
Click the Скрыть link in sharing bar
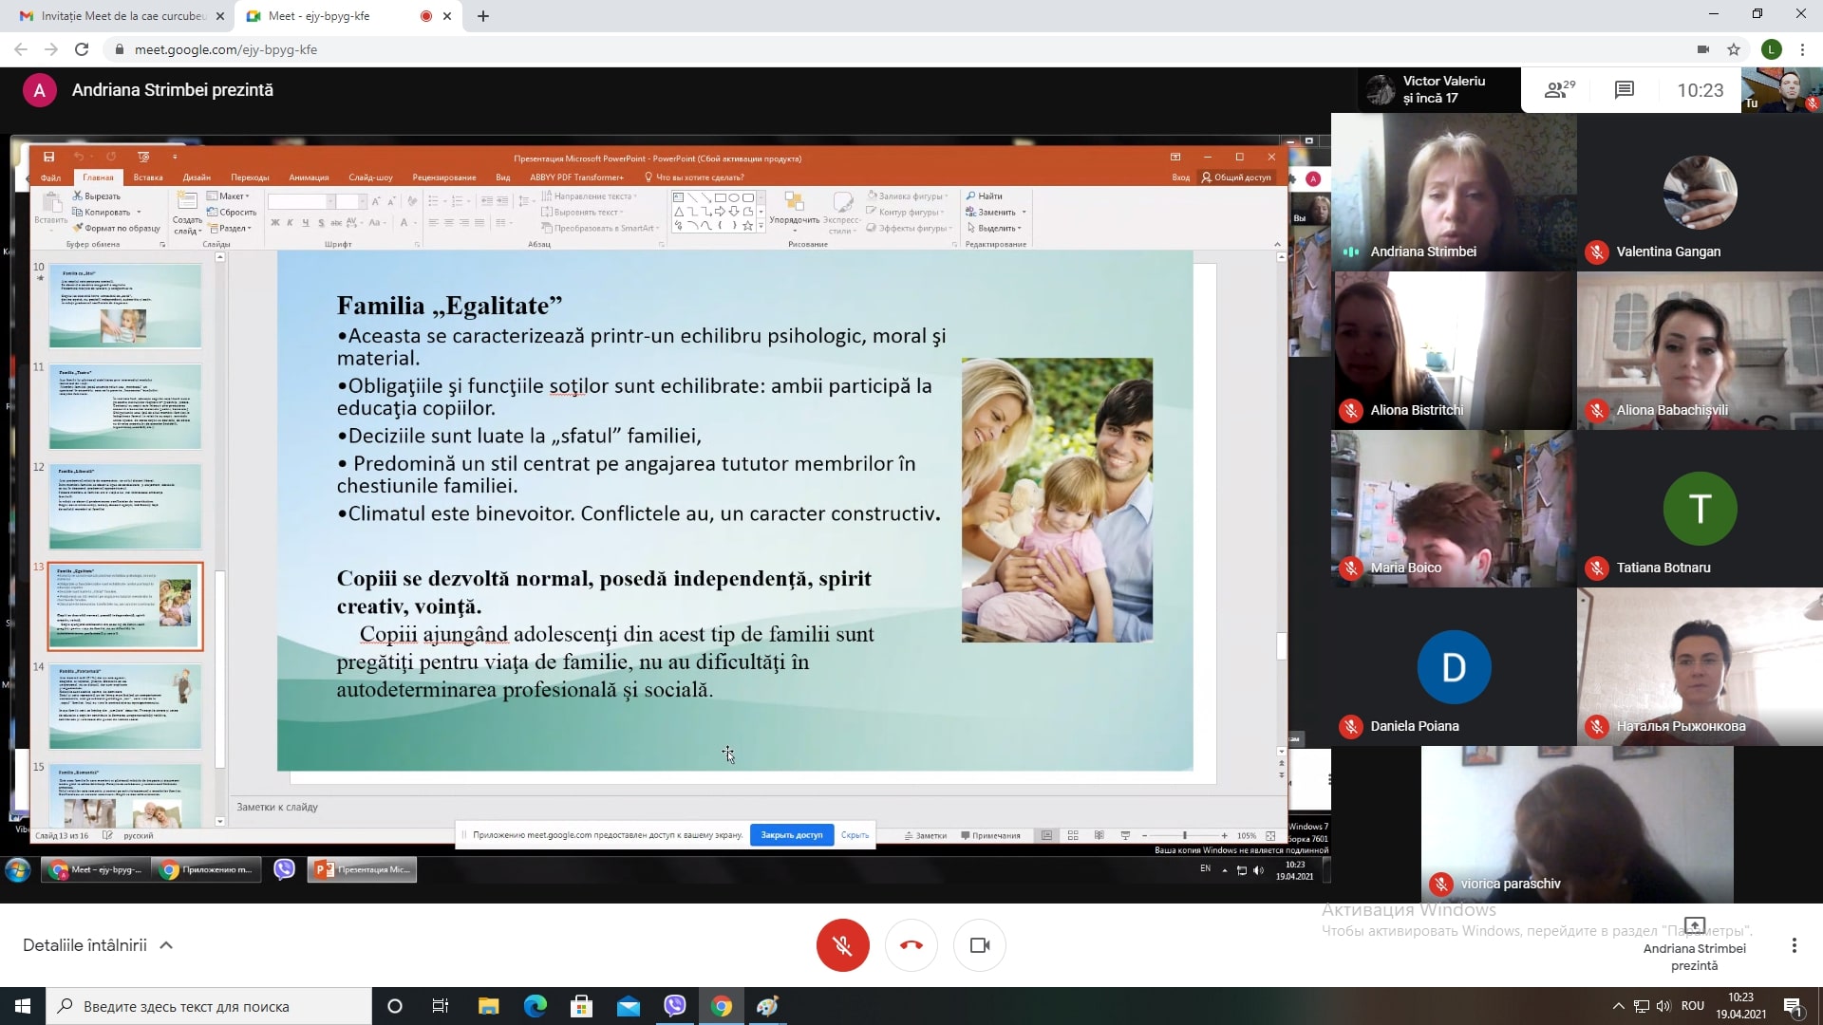(x=855, y=835)
